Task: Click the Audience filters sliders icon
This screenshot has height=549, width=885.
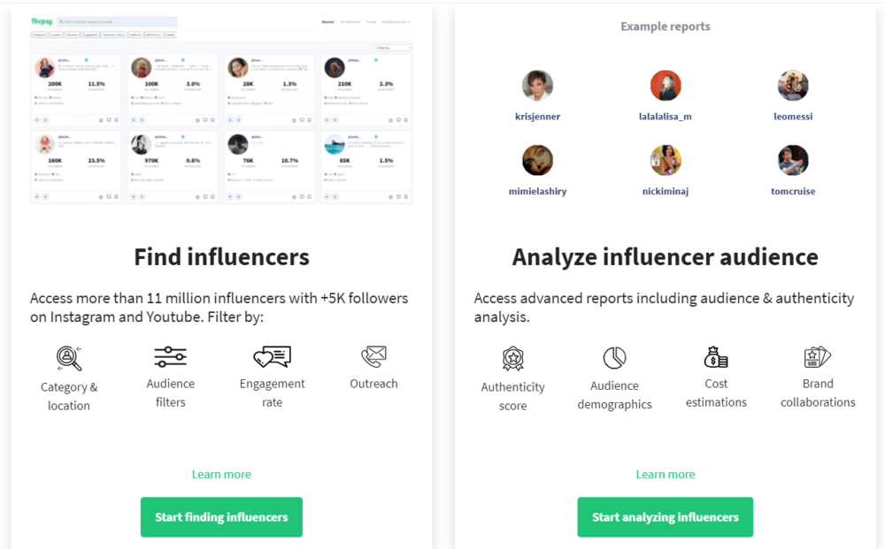Action: point(171,357)
